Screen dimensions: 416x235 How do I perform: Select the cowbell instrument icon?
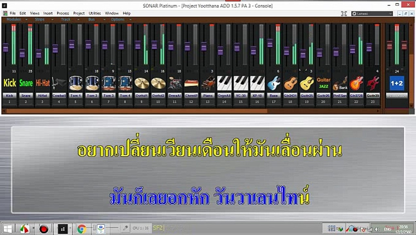coord(59,83)
